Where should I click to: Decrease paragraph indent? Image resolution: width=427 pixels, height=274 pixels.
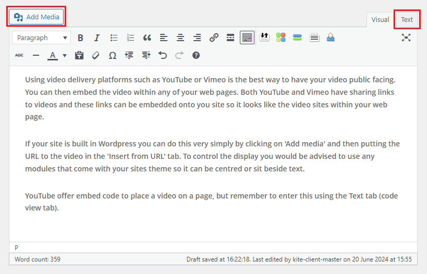pyautogui.click(x=129, y=56)
